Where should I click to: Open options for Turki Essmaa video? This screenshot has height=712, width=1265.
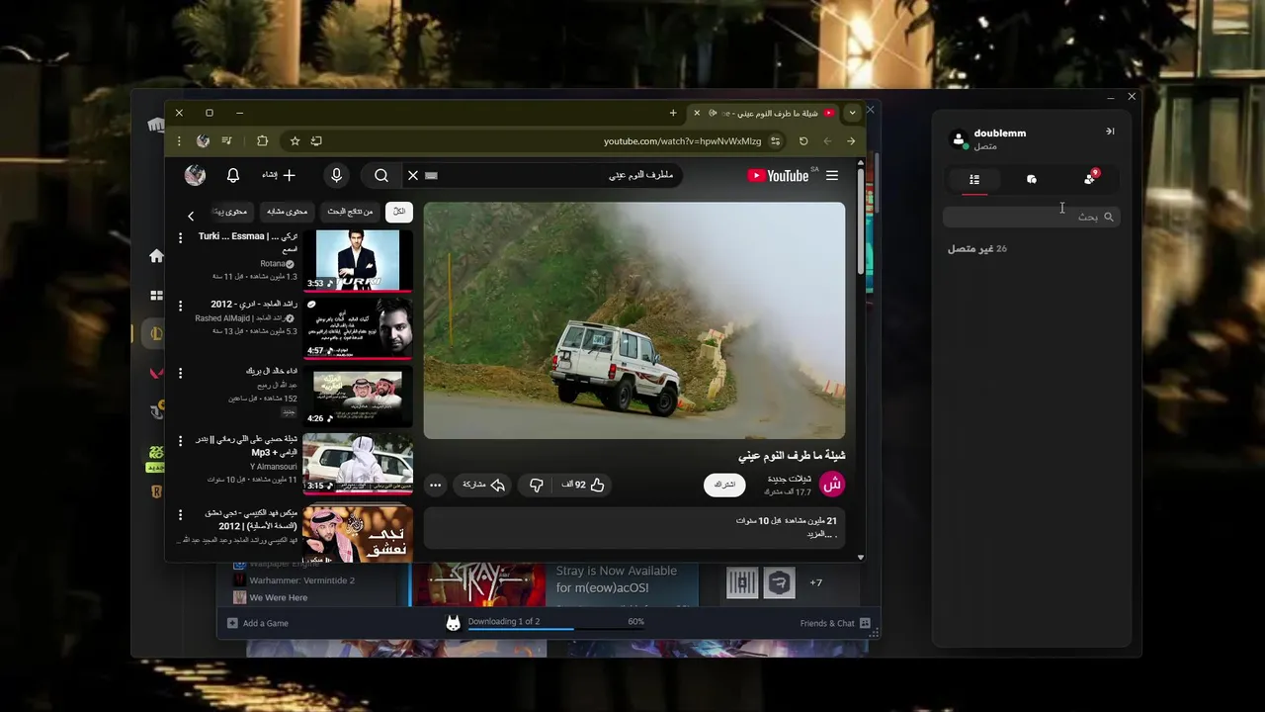[180, 237]
